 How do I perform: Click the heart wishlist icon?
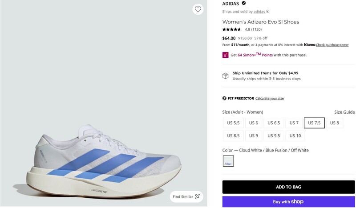(198, 9)
